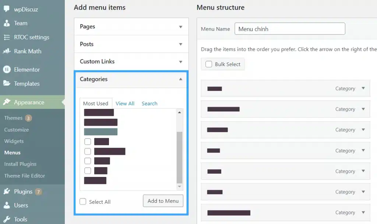
Task: Enable the Bulk Select checkbox
Action: coord(209,64)
